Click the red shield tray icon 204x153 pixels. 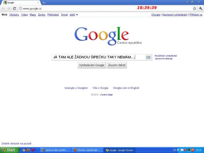tap(186, 150)
